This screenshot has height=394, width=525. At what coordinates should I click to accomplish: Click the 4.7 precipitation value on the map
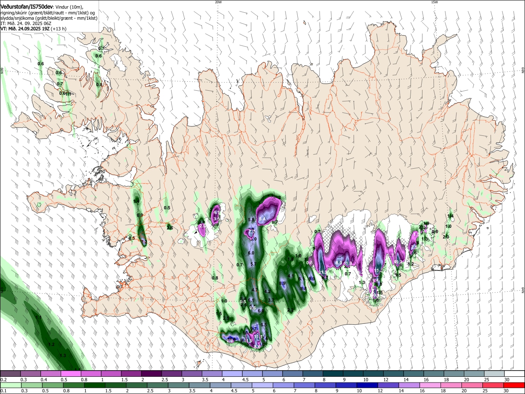point(254,290)
